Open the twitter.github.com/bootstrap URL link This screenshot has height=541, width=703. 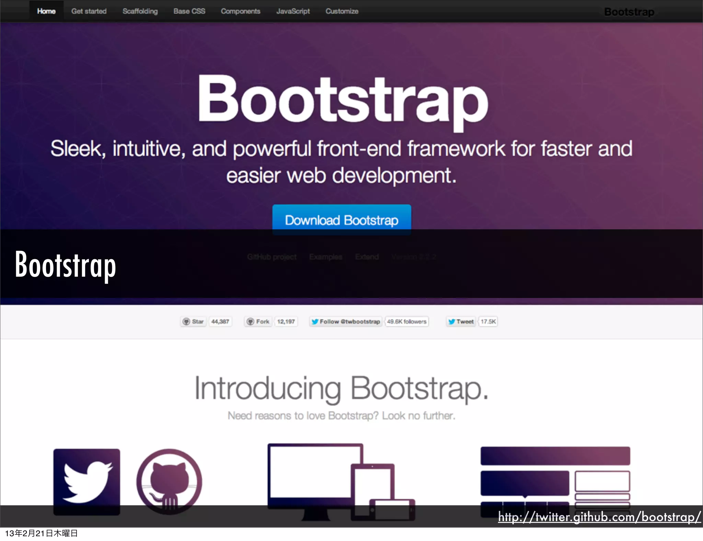tap(599, 517)
